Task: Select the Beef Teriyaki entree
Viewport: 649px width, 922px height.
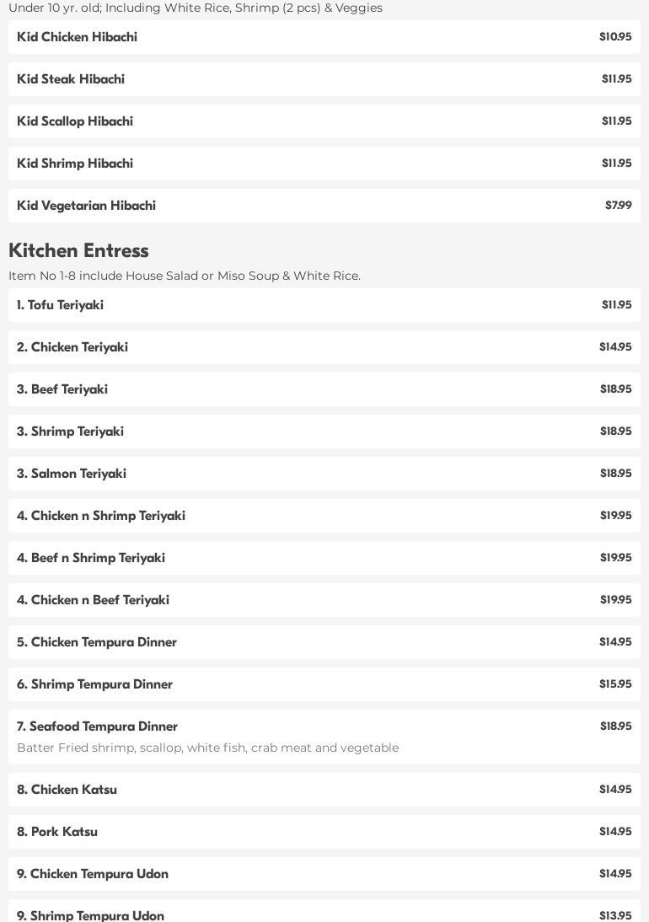Action: pyautogui.click(x=324, y=389)
